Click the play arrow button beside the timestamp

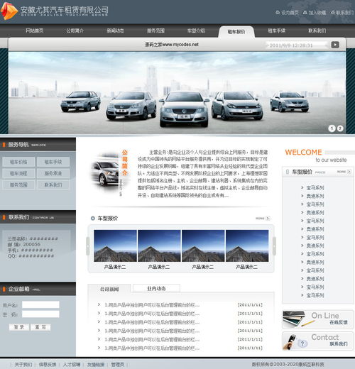click(335, 45)
